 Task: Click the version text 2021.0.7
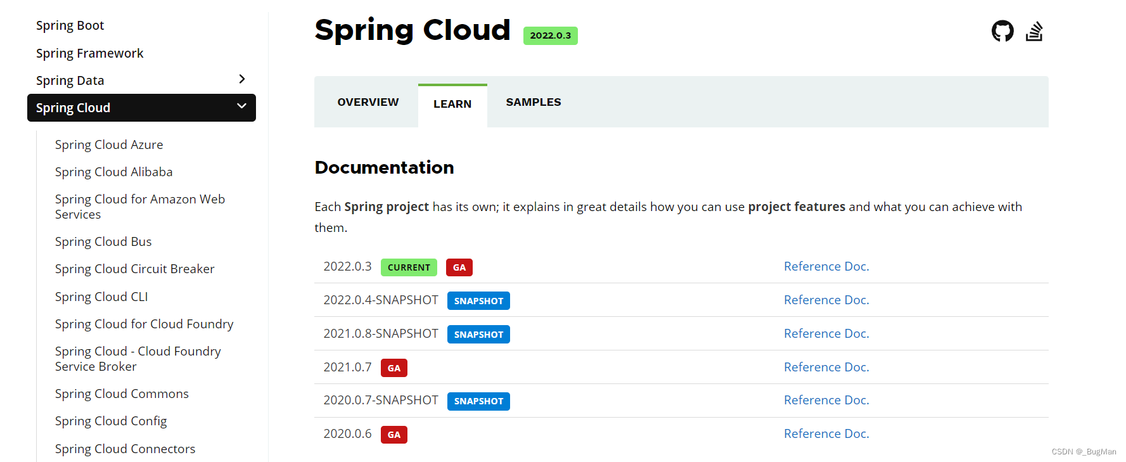[x=347, y=368]
